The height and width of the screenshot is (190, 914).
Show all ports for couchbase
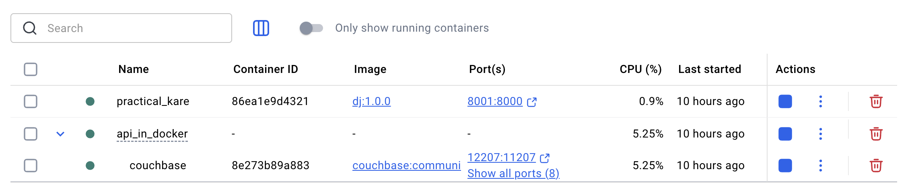coord(513,174)
